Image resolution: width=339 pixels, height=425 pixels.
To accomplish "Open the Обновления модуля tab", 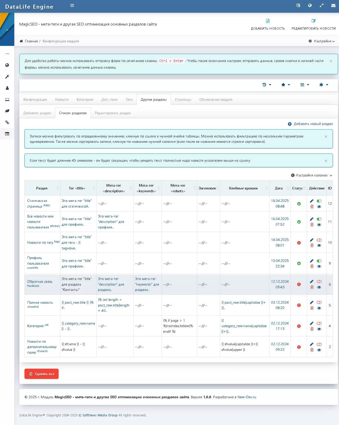I will tap(216, 99).
